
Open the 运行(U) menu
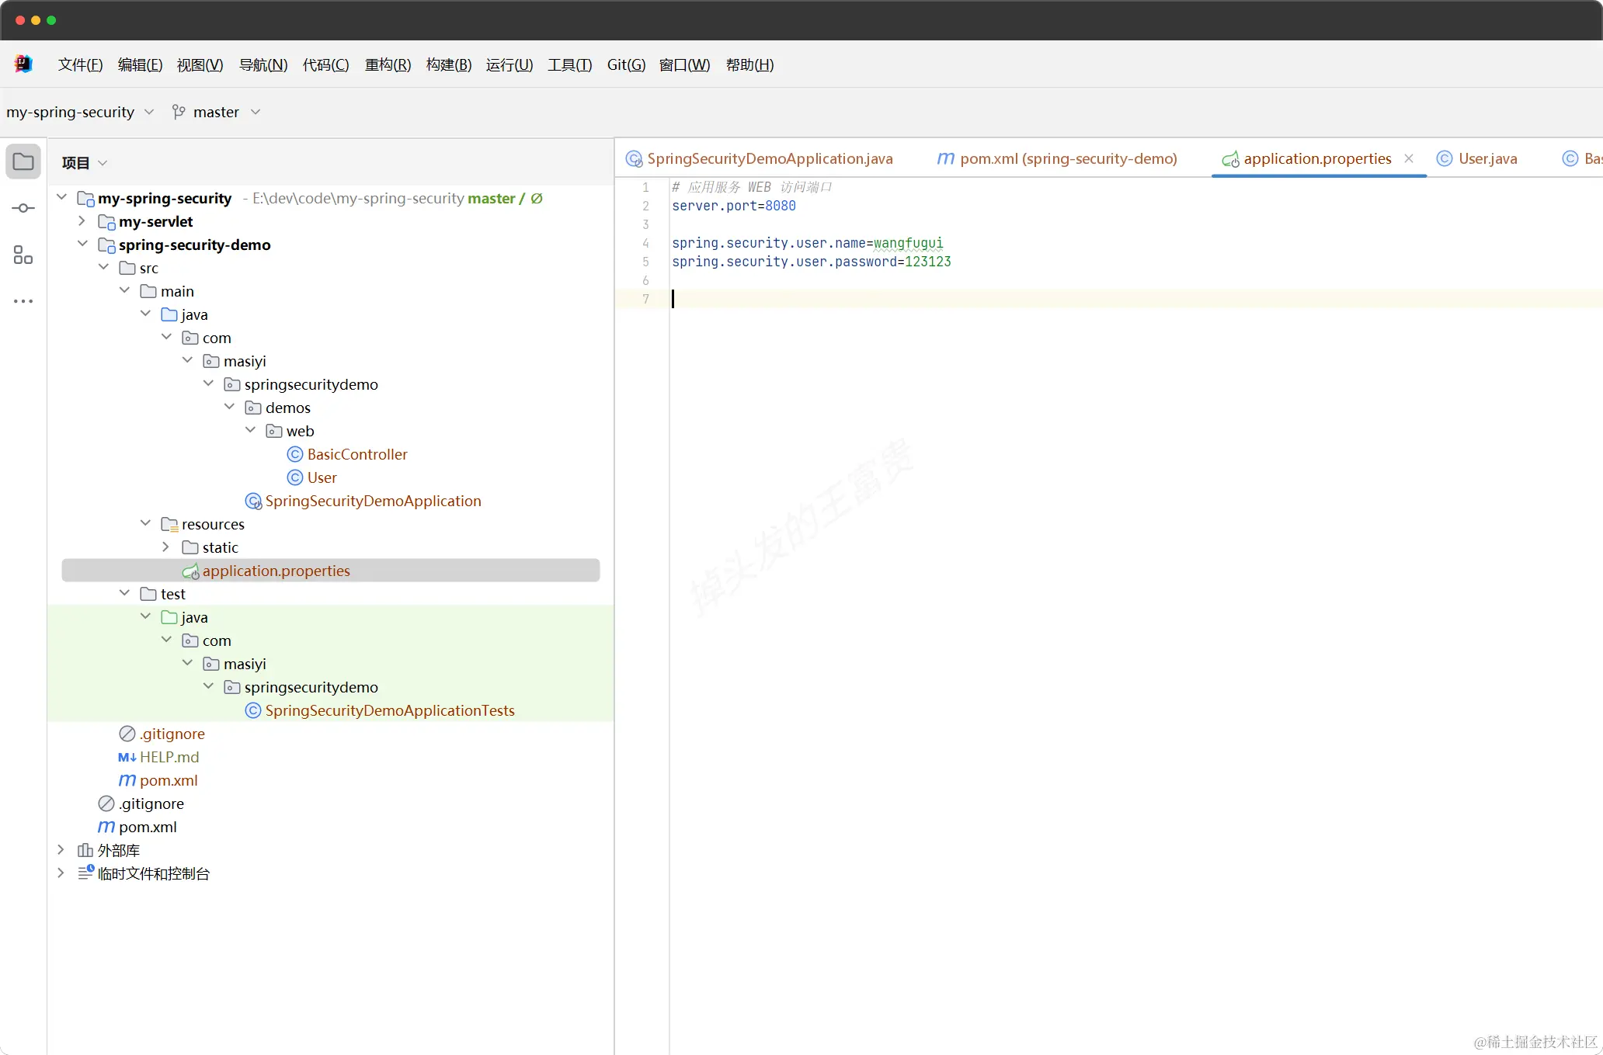[509, 65]
